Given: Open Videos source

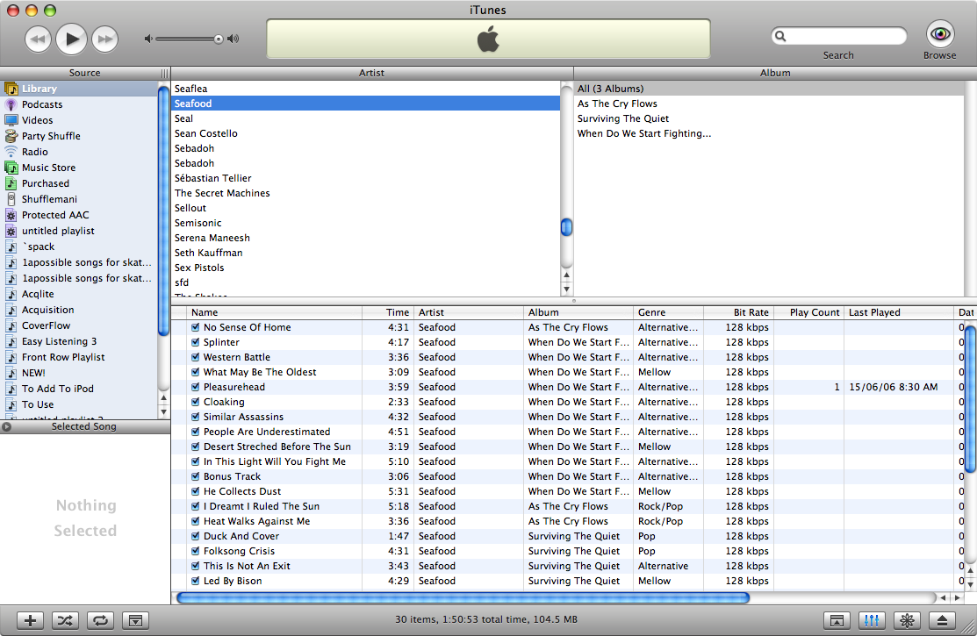Looking at the screenshot, I should point(79,120).
